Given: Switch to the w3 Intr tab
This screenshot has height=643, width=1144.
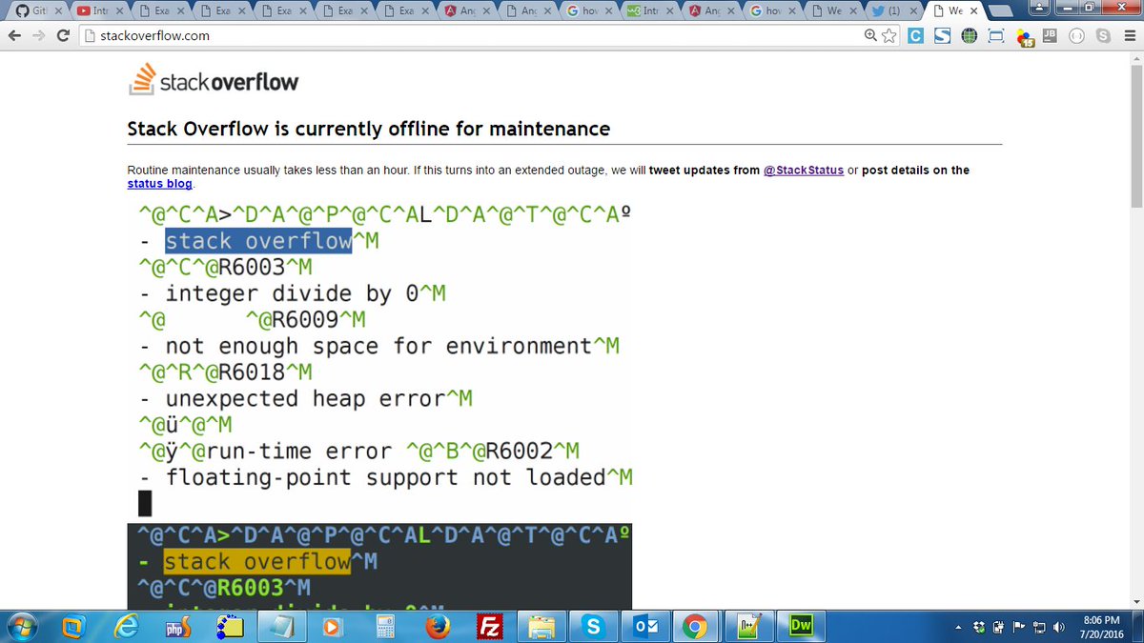Looking at the screenshot, I should [x=652, y=11].
